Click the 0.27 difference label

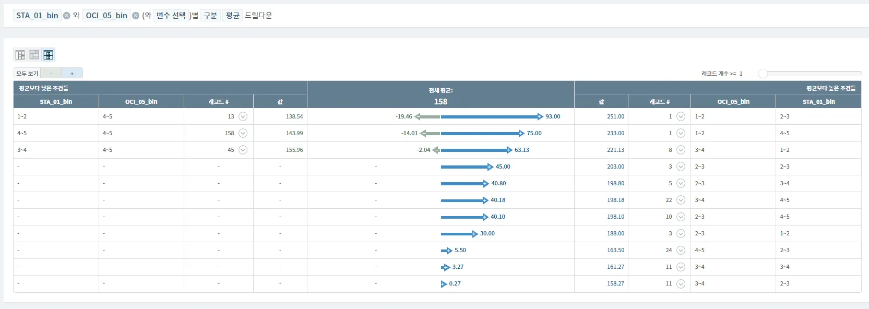coord(455,283)
